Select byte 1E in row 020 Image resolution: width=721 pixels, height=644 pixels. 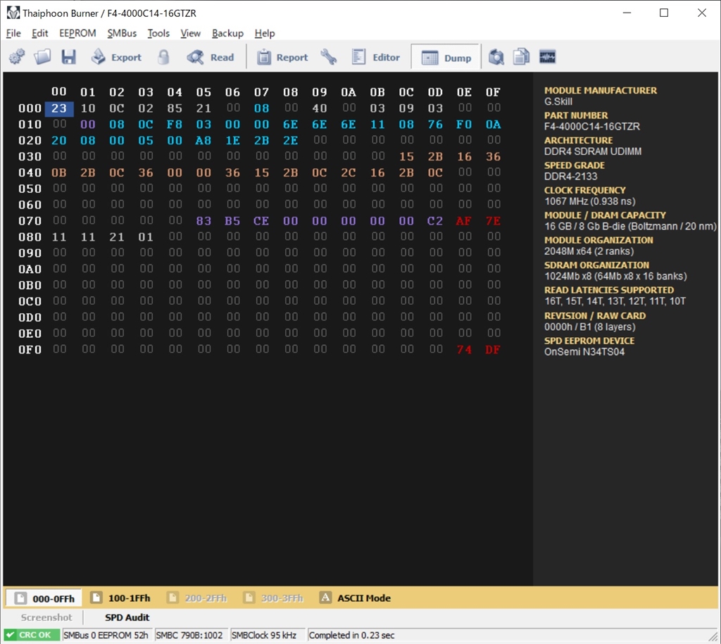click(232, 140)
